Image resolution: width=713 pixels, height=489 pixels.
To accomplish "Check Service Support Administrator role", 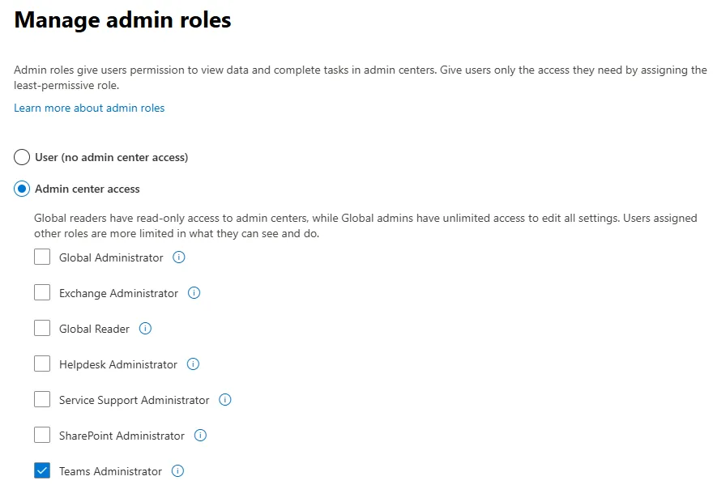I will (x=42, y=400).
